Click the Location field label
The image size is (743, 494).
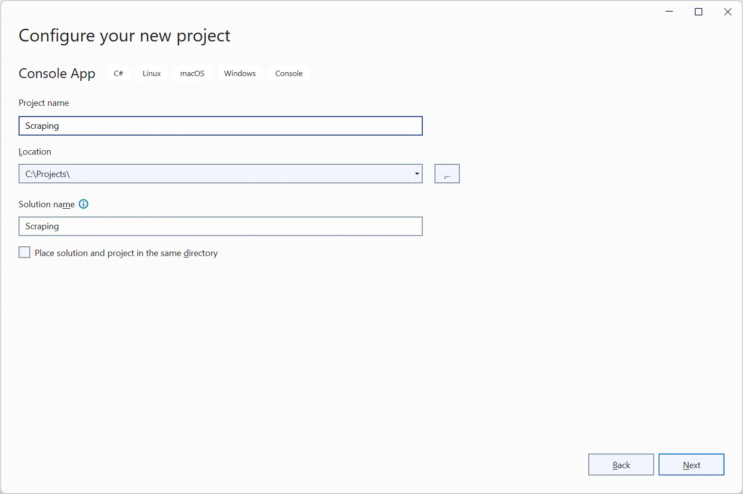tap(35, 152)
